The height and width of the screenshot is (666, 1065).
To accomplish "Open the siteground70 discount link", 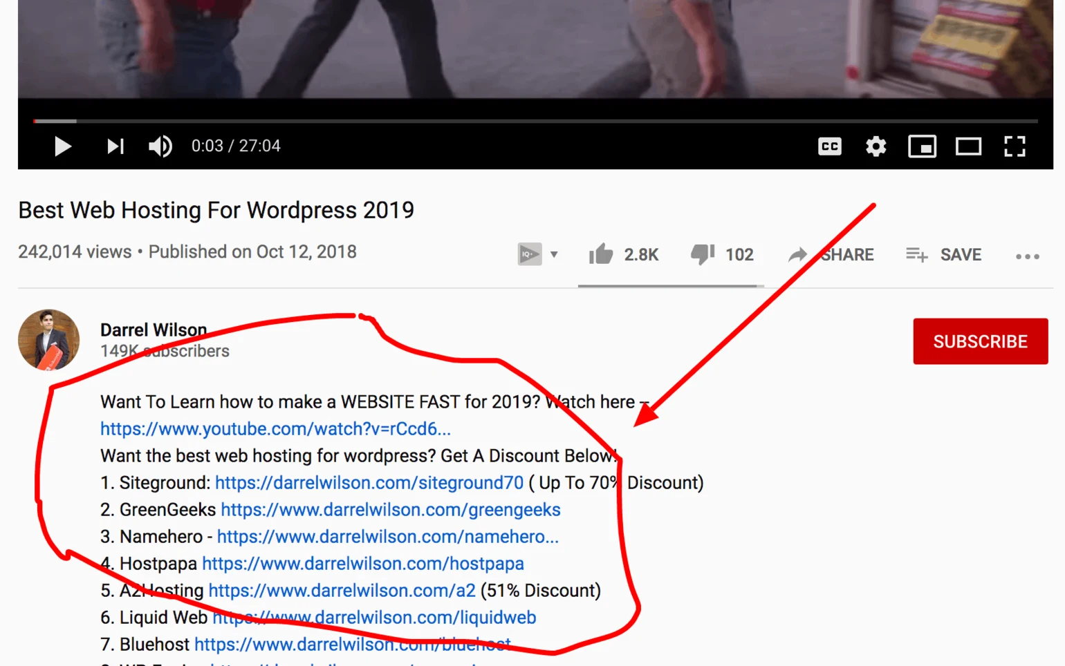I will (x=369, y=483).
